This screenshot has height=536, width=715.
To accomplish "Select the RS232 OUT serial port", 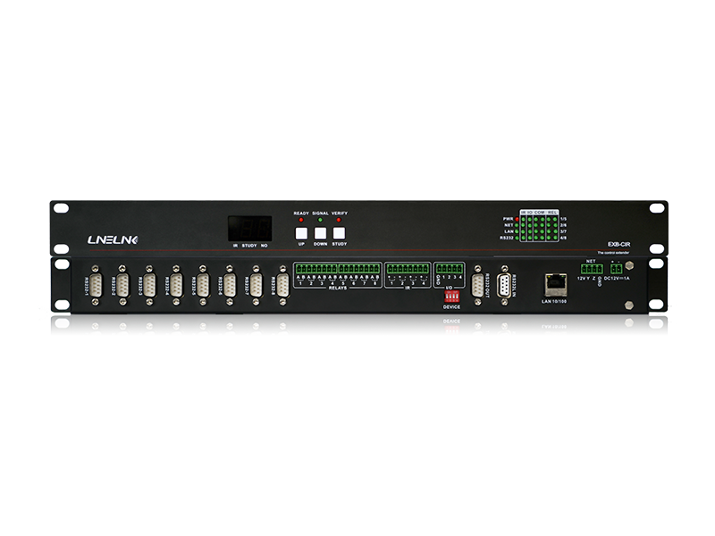I will click(477, 285).
